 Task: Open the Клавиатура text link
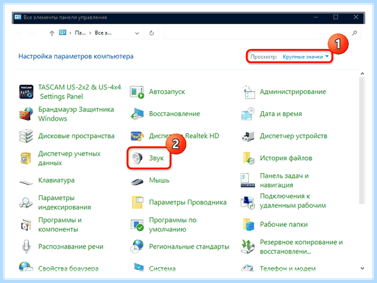57,181
